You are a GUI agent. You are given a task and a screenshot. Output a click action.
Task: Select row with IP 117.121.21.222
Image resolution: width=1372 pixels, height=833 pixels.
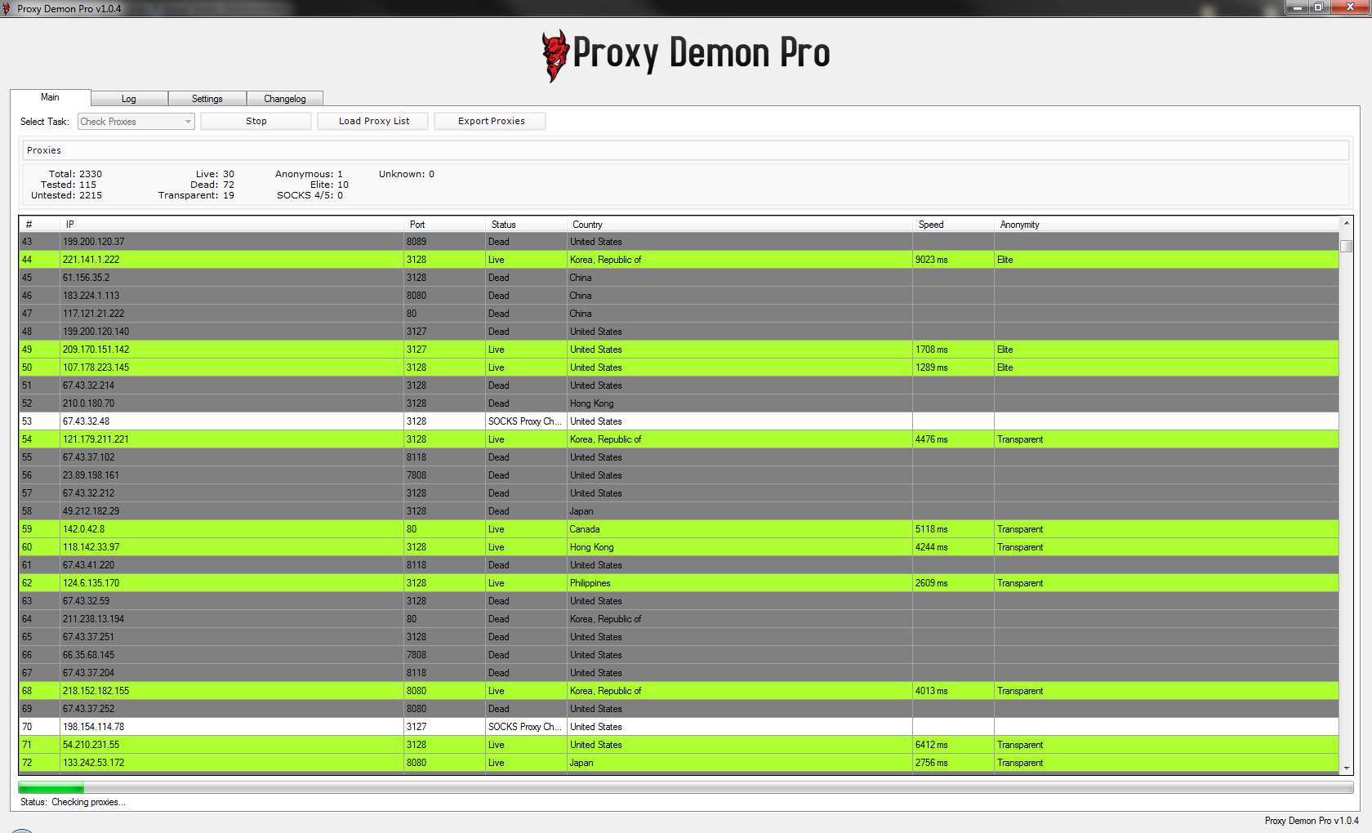pos(679,314)
